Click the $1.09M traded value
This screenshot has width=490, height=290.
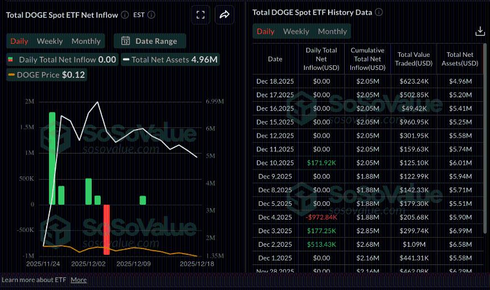tap(414, 245)
